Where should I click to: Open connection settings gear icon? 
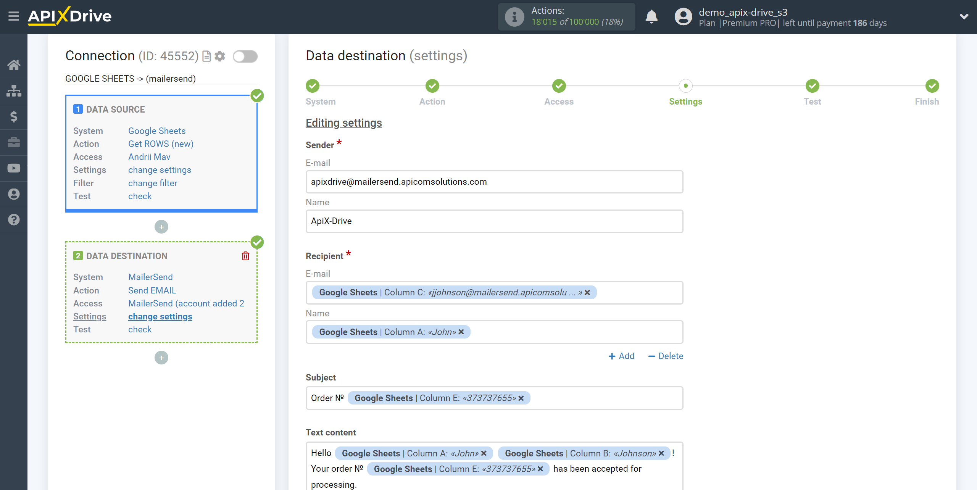tap(220, 56)
